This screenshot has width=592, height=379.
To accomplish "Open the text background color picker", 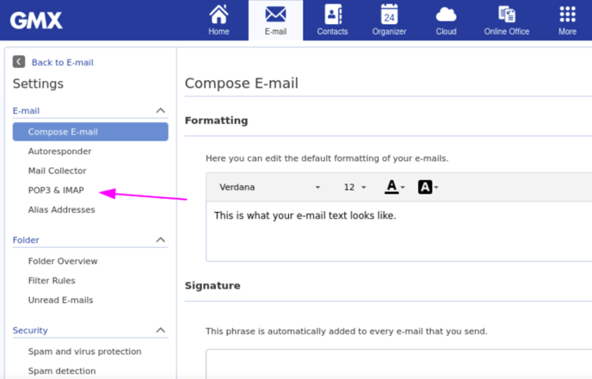I will point(428,187).
